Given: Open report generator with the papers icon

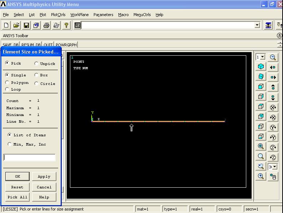Looking at the screenshot, I should [56, 25].
